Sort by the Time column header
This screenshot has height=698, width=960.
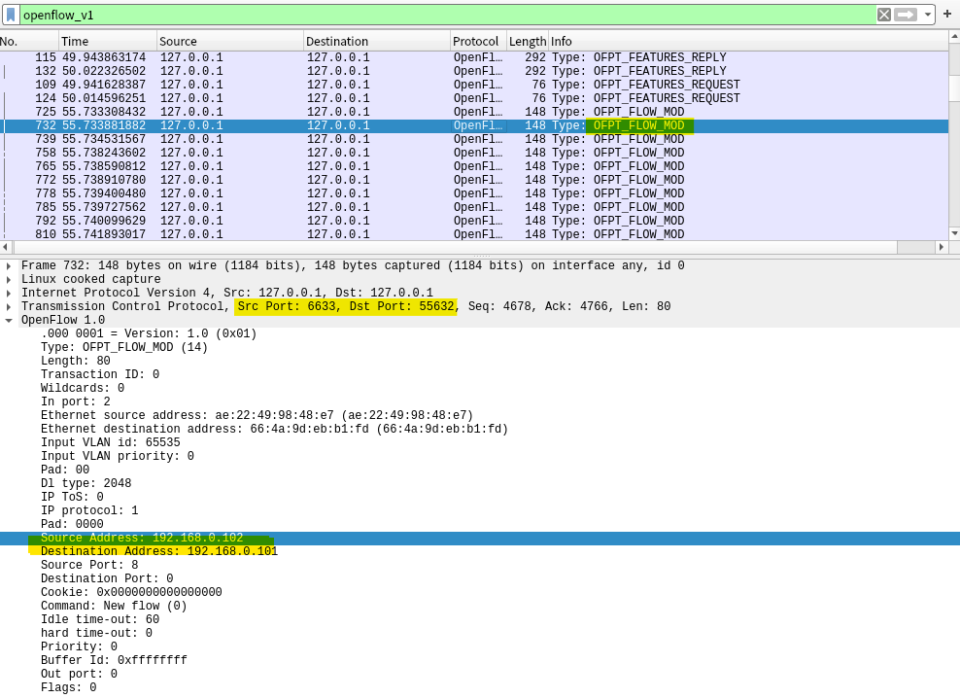click(107, 41)
